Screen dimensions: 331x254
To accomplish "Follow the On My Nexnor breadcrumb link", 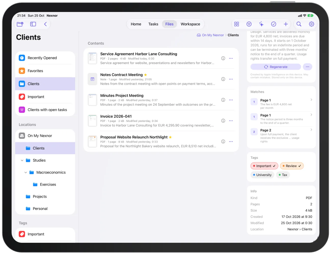I will 210,35.
